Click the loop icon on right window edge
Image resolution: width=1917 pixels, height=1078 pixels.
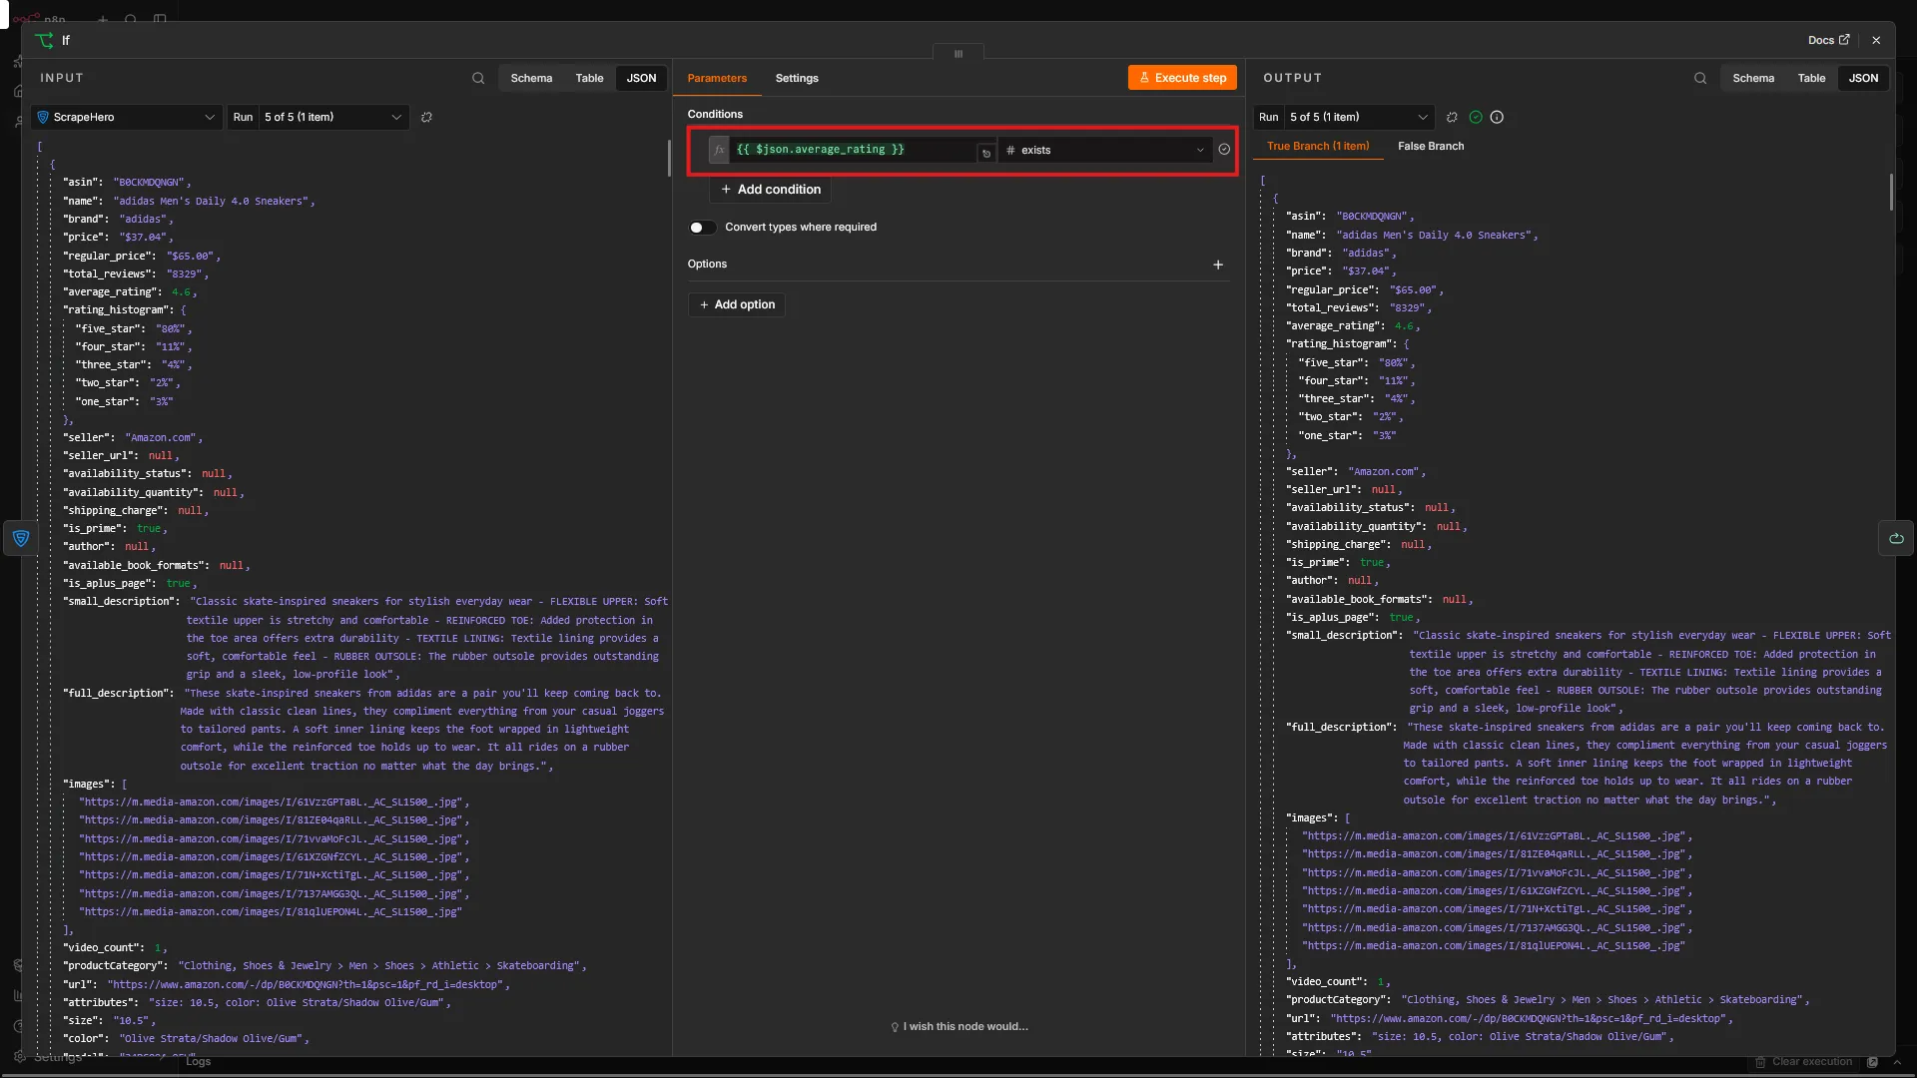pos(1896,538)
